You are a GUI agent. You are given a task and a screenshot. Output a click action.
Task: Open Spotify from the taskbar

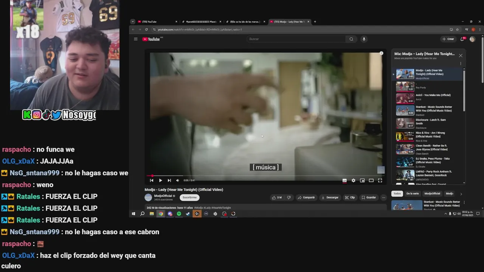tap(179, 214)
